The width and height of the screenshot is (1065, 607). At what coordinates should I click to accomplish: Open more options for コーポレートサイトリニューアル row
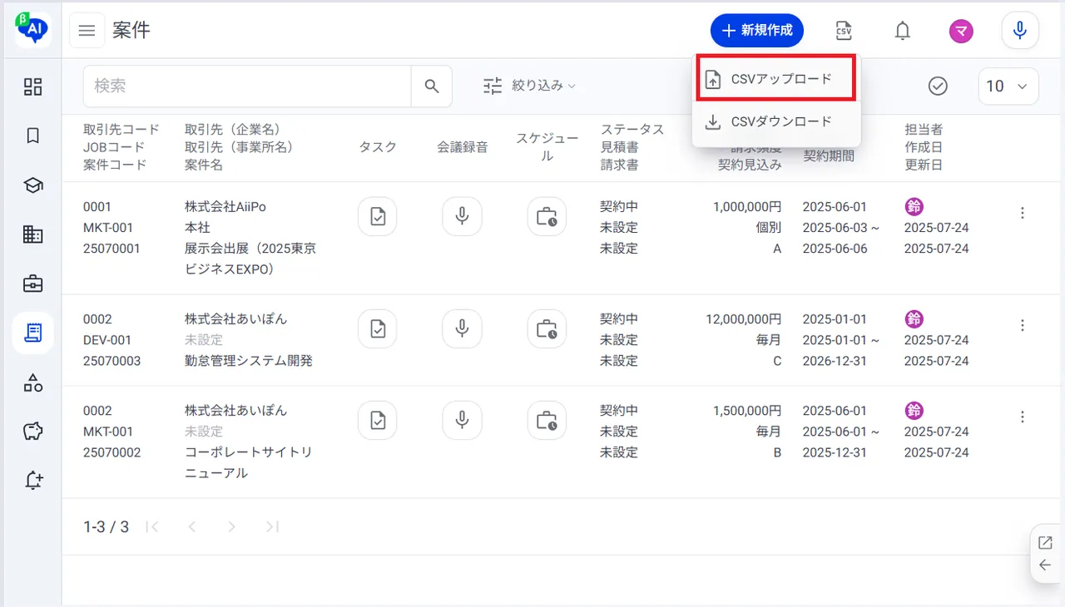(1023, 417)
